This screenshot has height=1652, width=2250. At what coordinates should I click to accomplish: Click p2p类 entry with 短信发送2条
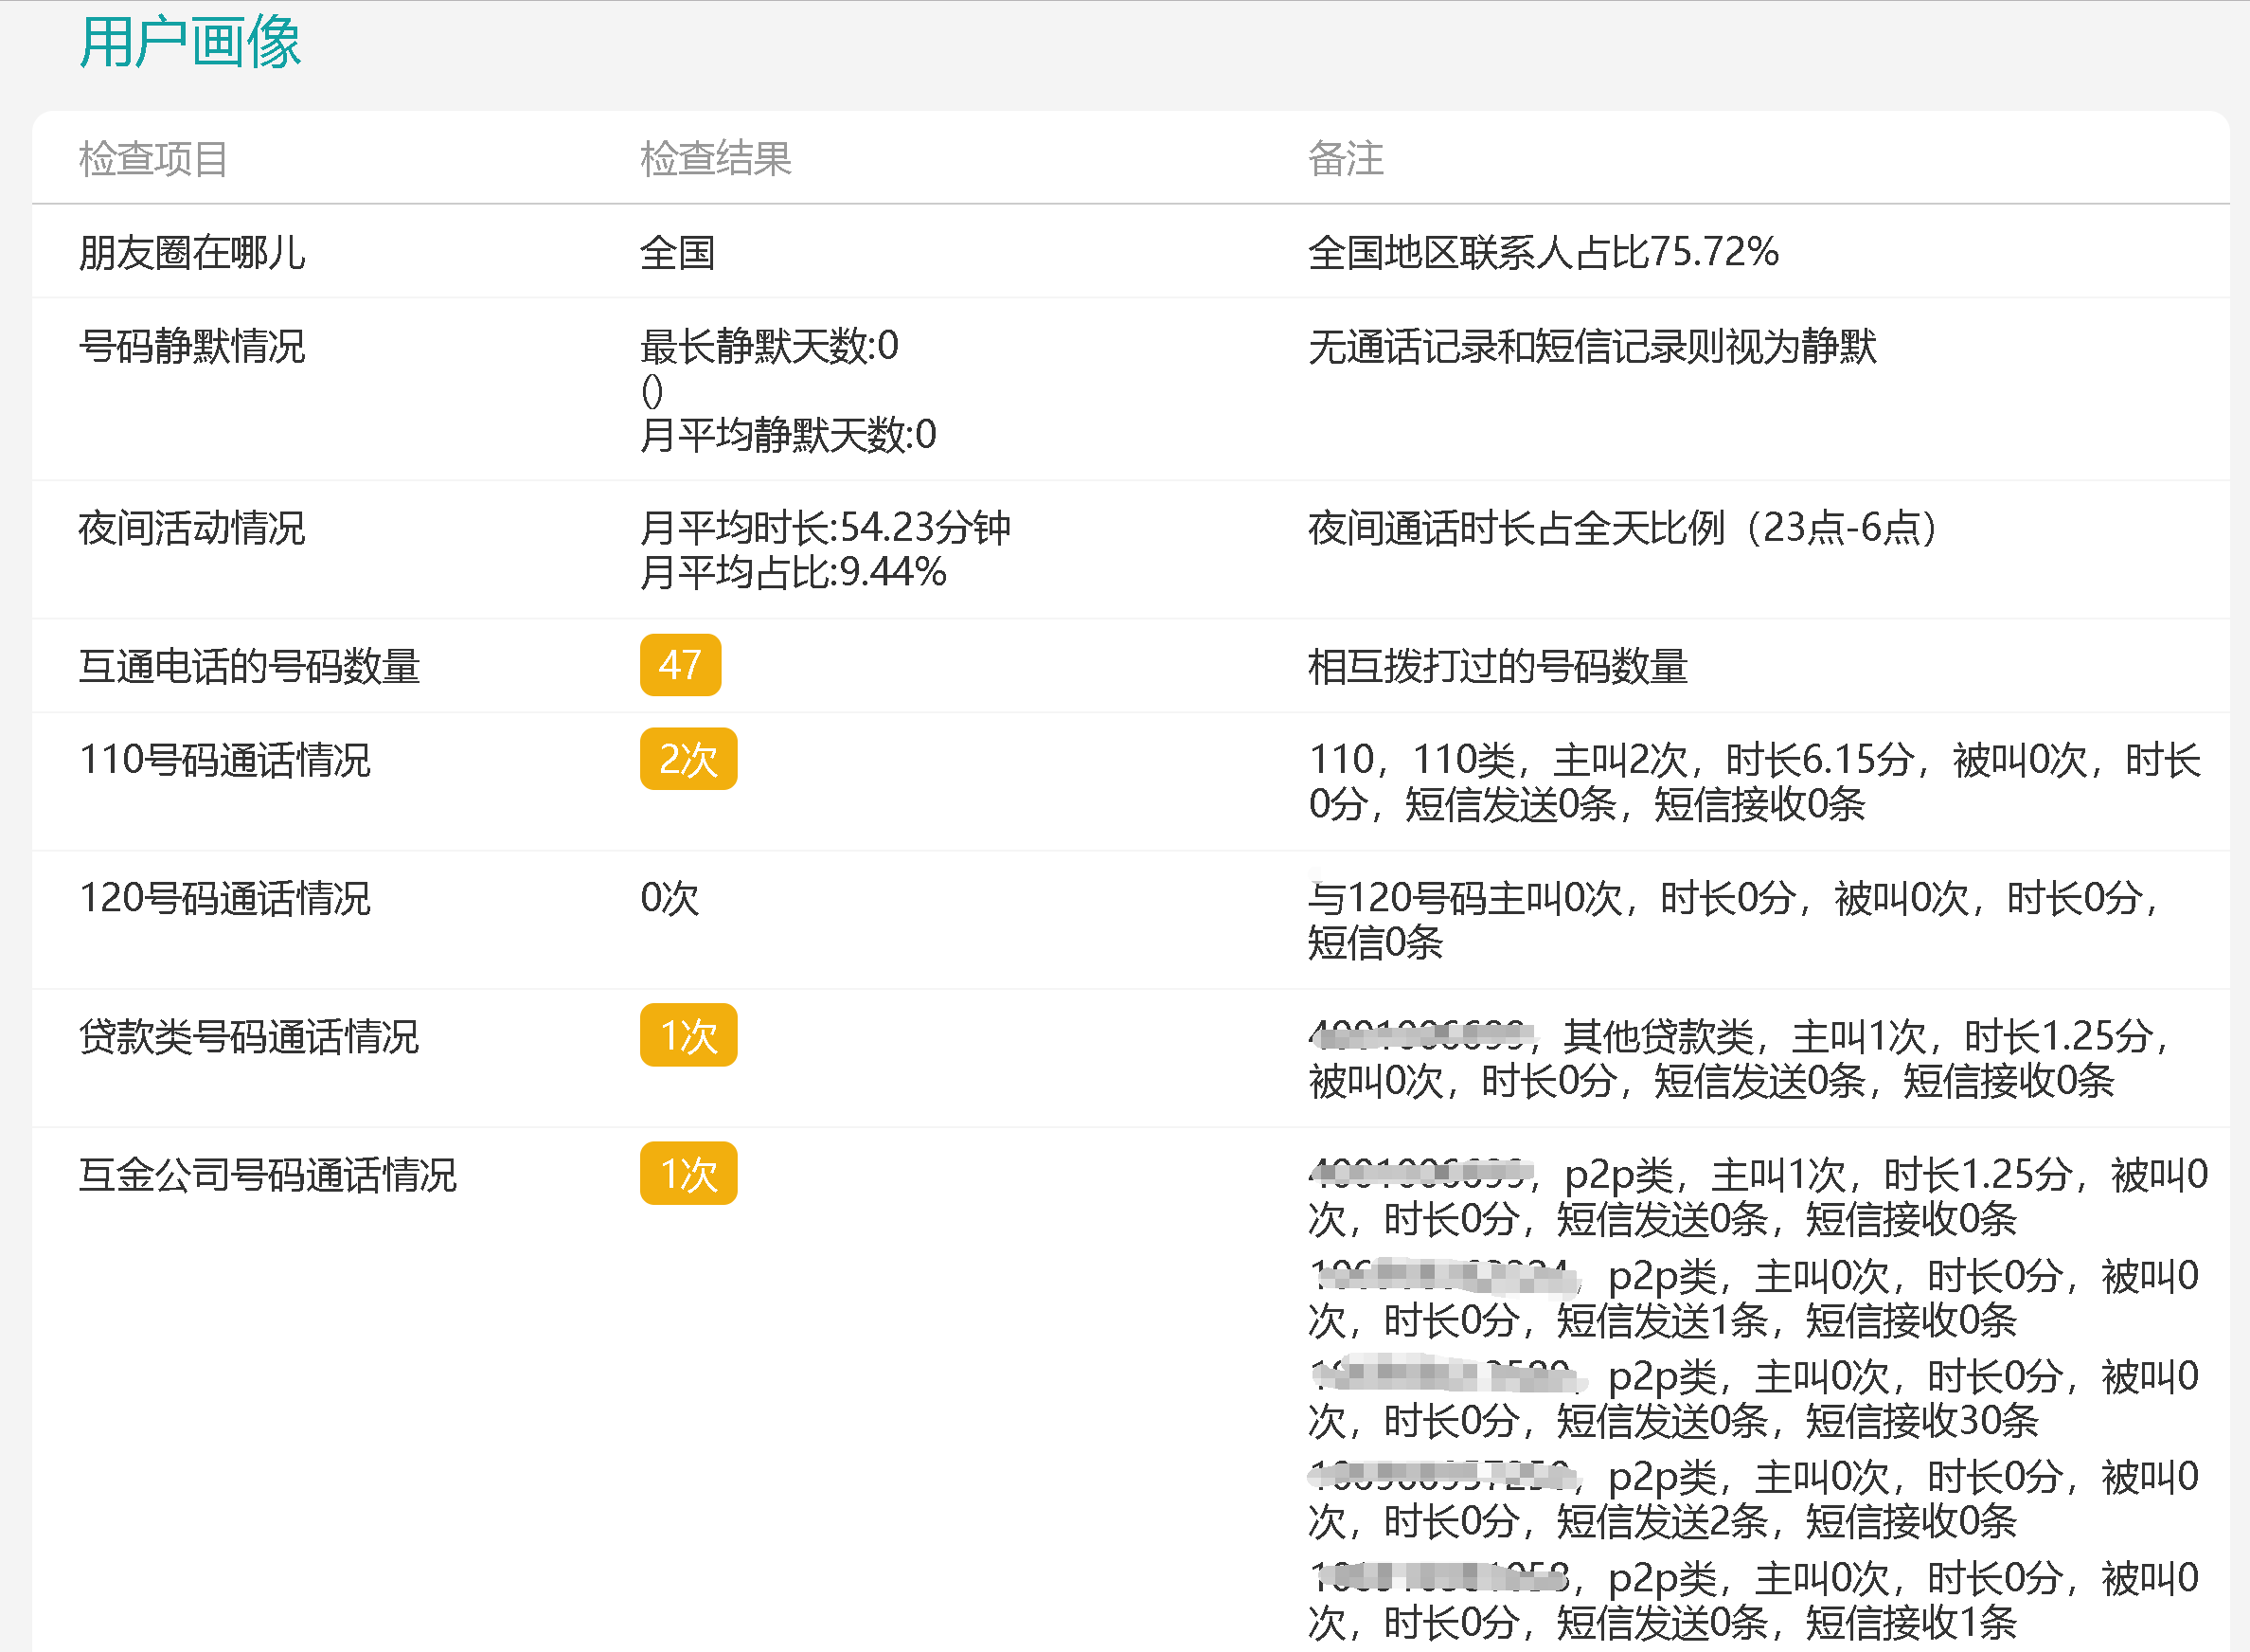click(1754, 1499)
